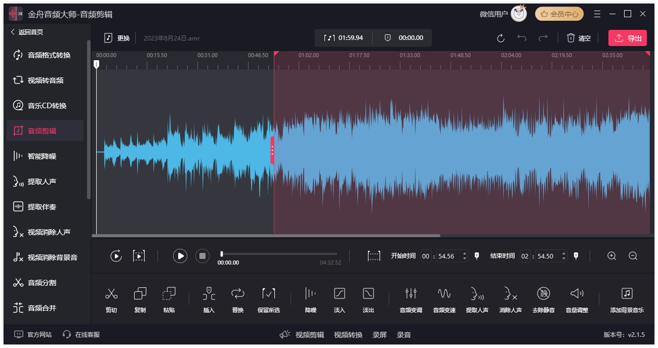The height and width of the screenshot is (348, 658).
Task: Open the 会员中心 member center
Action: [559, 14]
